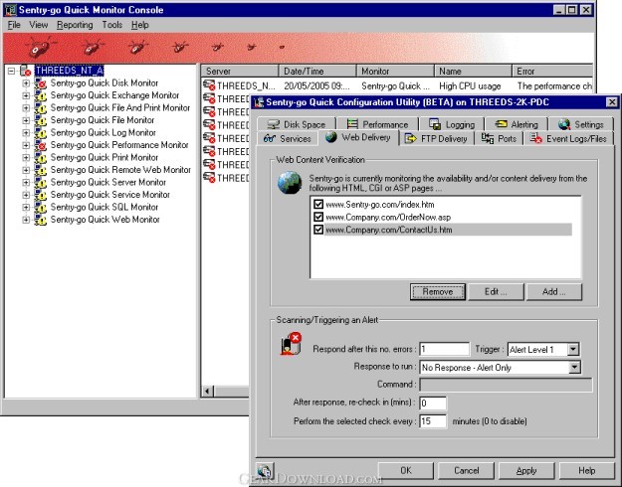Click the Apply button
This screenshot has height=487, width=622.
[526, 470]
